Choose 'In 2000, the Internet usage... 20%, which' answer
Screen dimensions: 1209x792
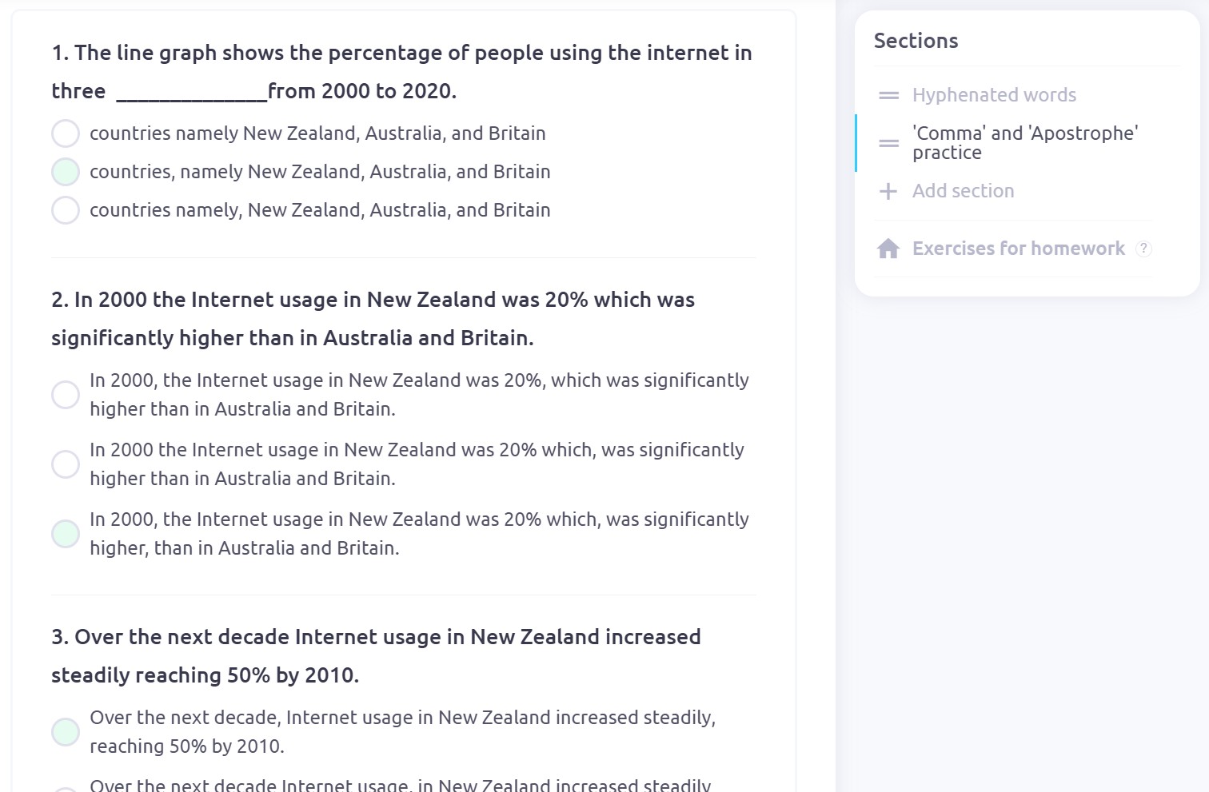66,394
